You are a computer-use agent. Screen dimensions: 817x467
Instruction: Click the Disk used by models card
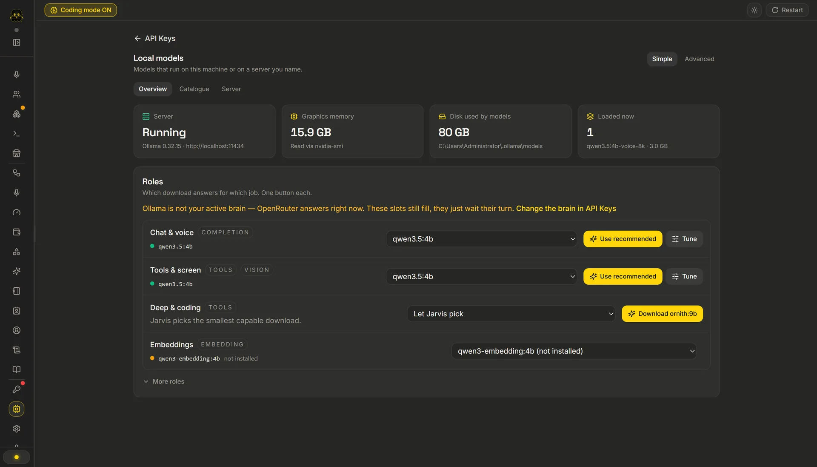click(500, 132)
